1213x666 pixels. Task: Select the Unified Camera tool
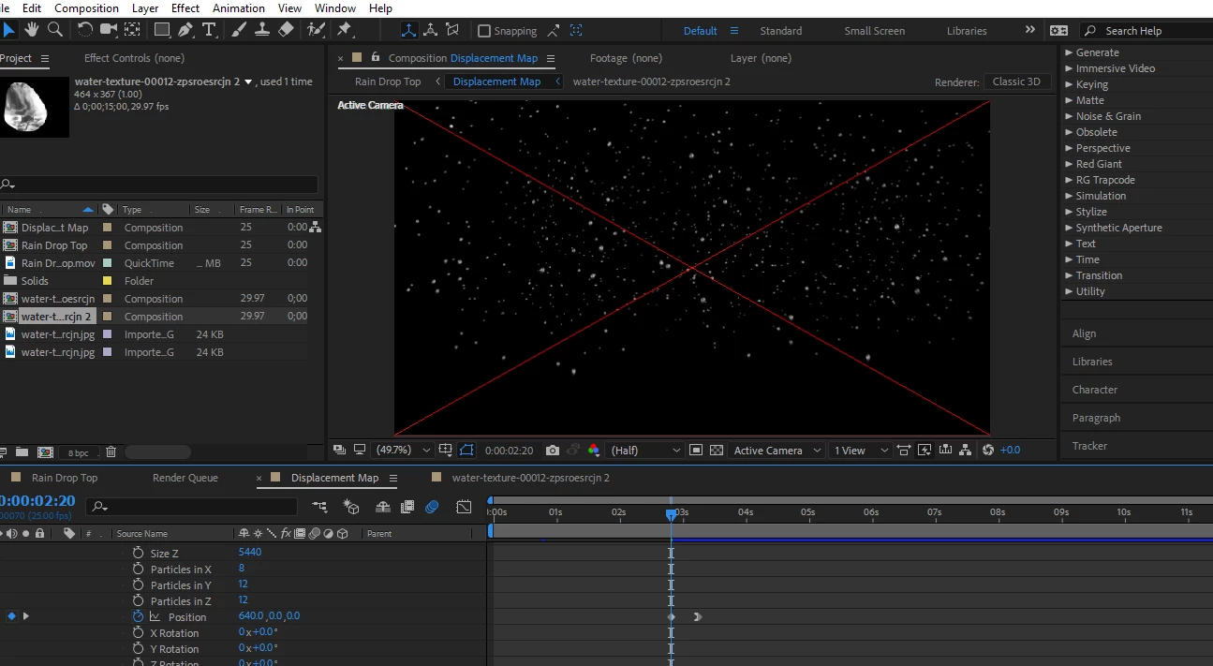pos(110,30)
